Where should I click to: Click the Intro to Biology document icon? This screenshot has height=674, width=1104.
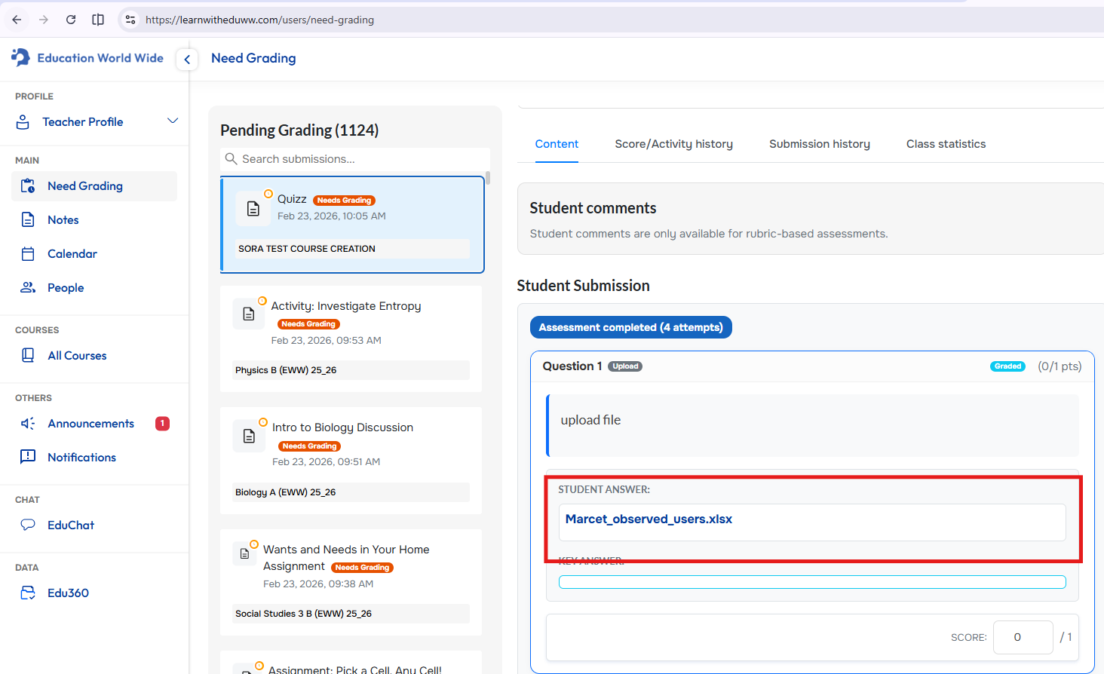pos(249,436)
